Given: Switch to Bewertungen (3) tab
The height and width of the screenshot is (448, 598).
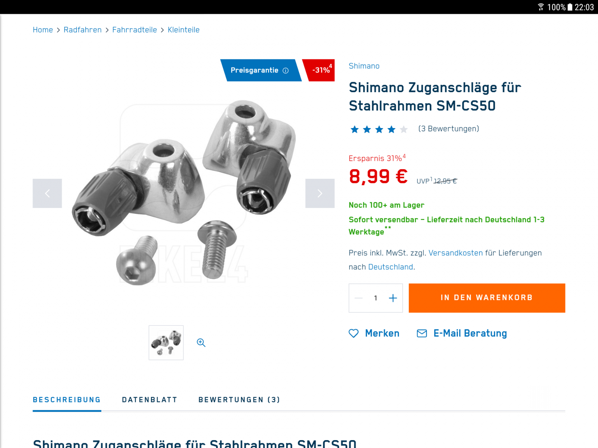Looking at the screenshot, I should coord(239,400).
